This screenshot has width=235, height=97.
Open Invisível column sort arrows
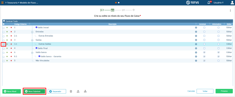click(x=210, y=24)
